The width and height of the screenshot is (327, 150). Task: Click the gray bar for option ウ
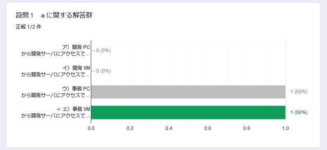pos(188,92)
